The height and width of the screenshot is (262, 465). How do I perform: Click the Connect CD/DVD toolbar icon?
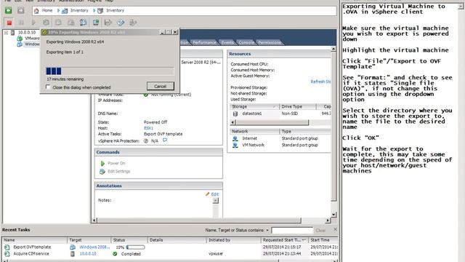pyautogui.click(x=121, y=23)
